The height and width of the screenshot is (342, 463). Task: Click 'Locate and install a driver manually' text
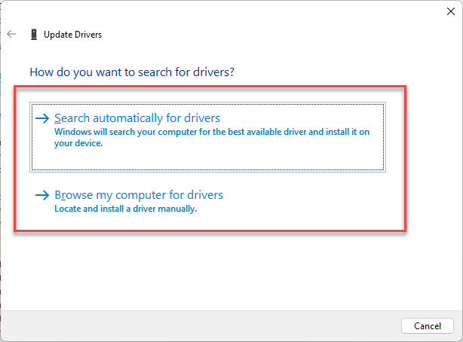coord(125,209)
